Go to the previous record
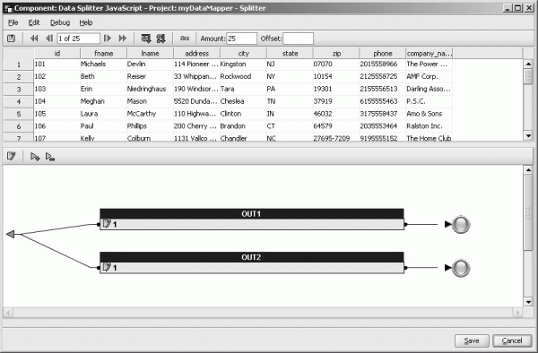 tap(49, 39)
